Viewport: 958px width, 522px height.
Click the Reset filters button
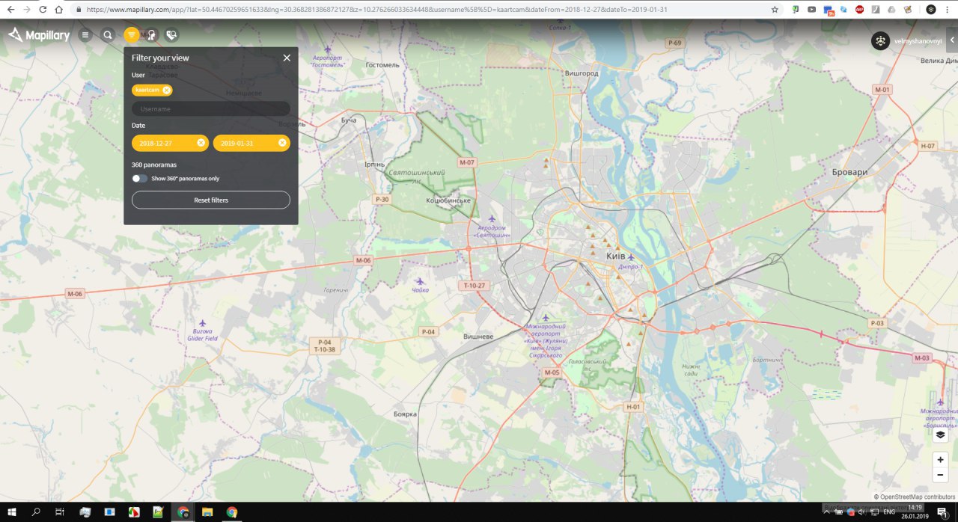pyautogui.click(x=211, y=200)
